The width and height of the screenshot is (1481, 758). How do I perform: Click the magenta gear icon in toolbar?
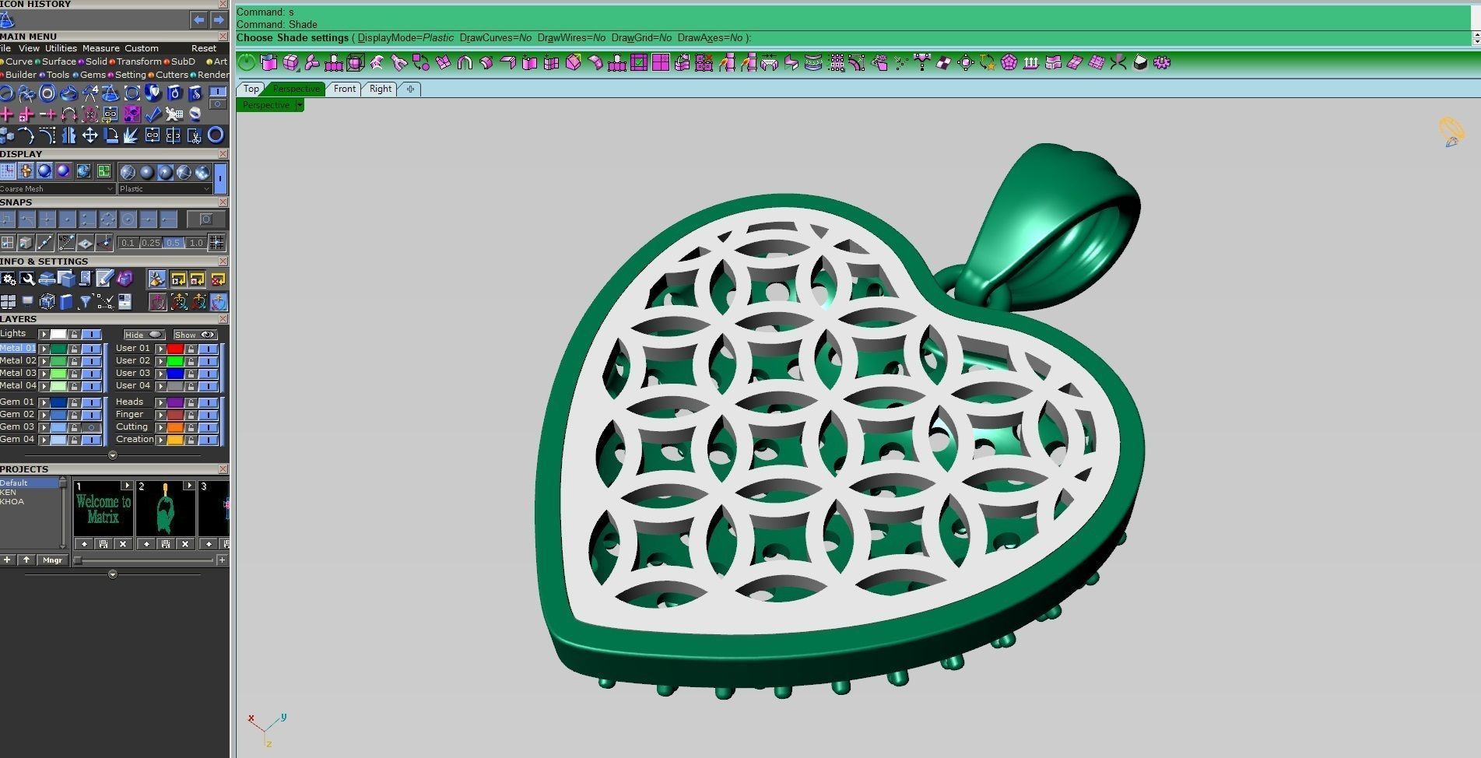click(x=1162, y=63)
